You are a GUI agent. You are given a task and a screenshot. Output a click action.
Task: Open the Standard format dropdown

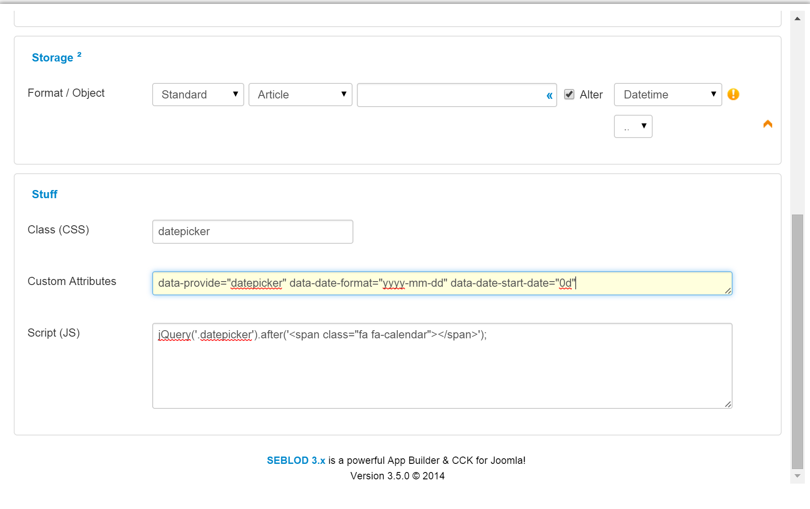198,95
